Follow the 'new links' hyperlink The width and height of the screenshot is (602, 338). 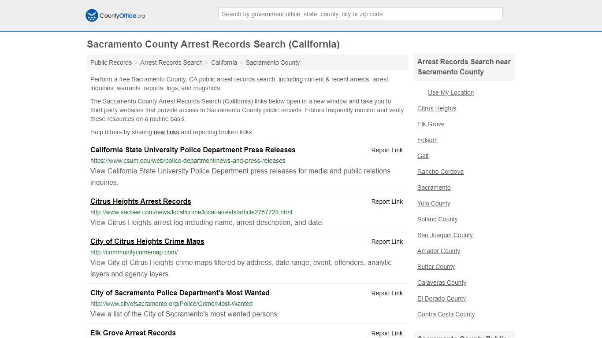[x=166, y=132]
